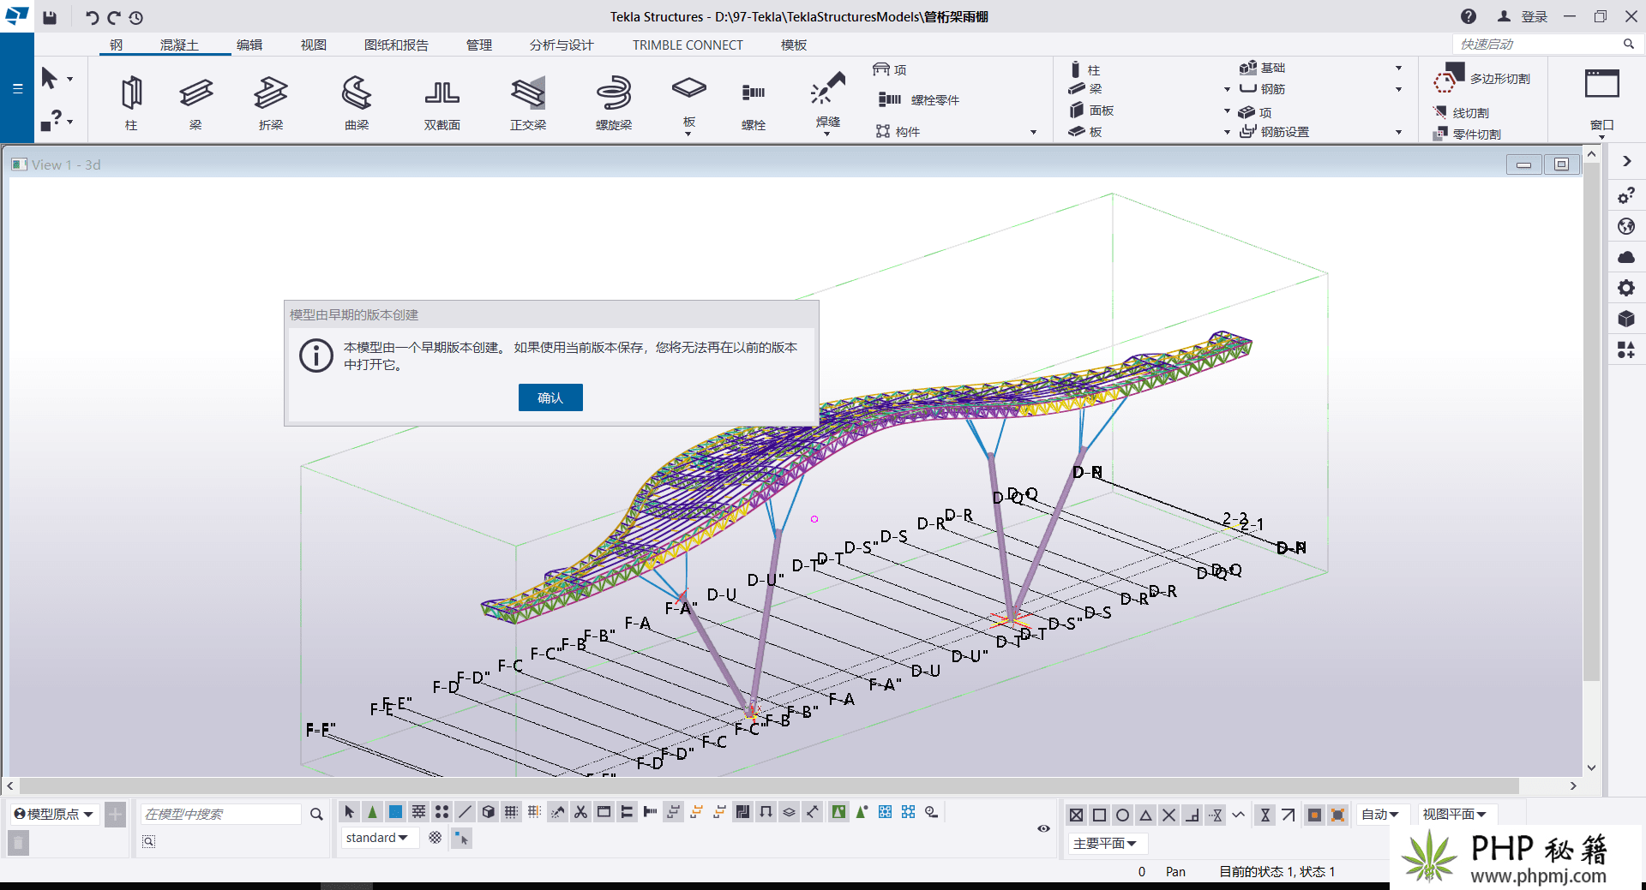This screenshot has height=890, width=1646.
Task: Open the undo history clock icon
Action: (x=135, y=17)
